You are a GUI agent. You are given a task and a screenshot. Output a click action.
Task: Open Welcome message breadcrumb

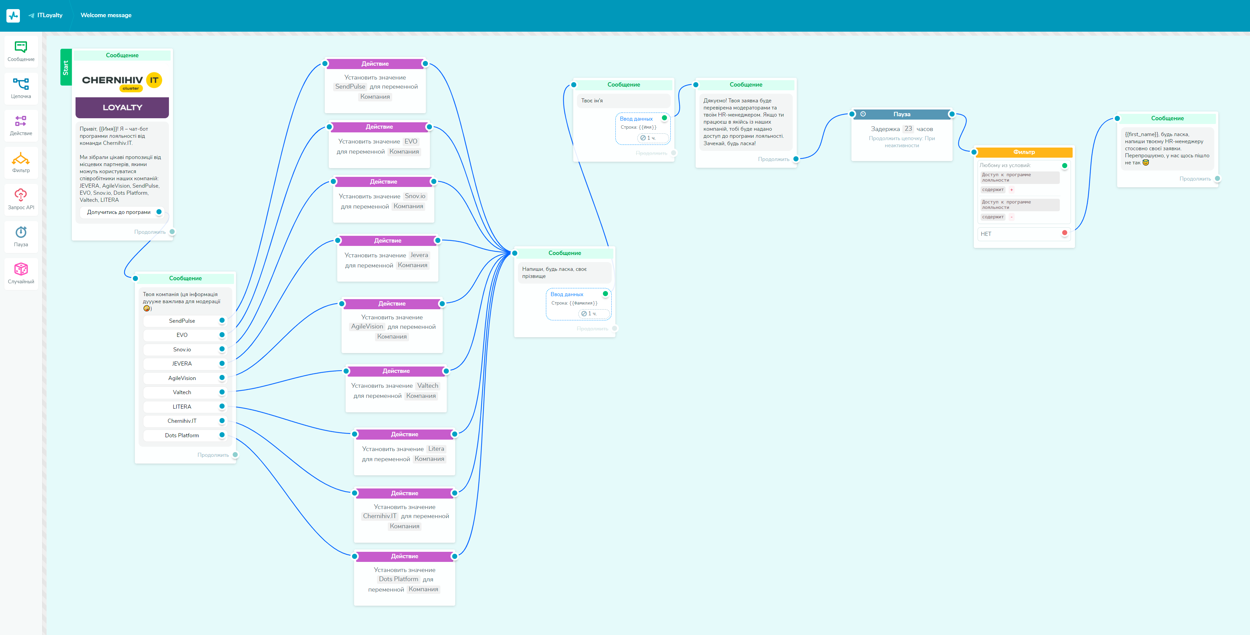click(x=106, y=15)
